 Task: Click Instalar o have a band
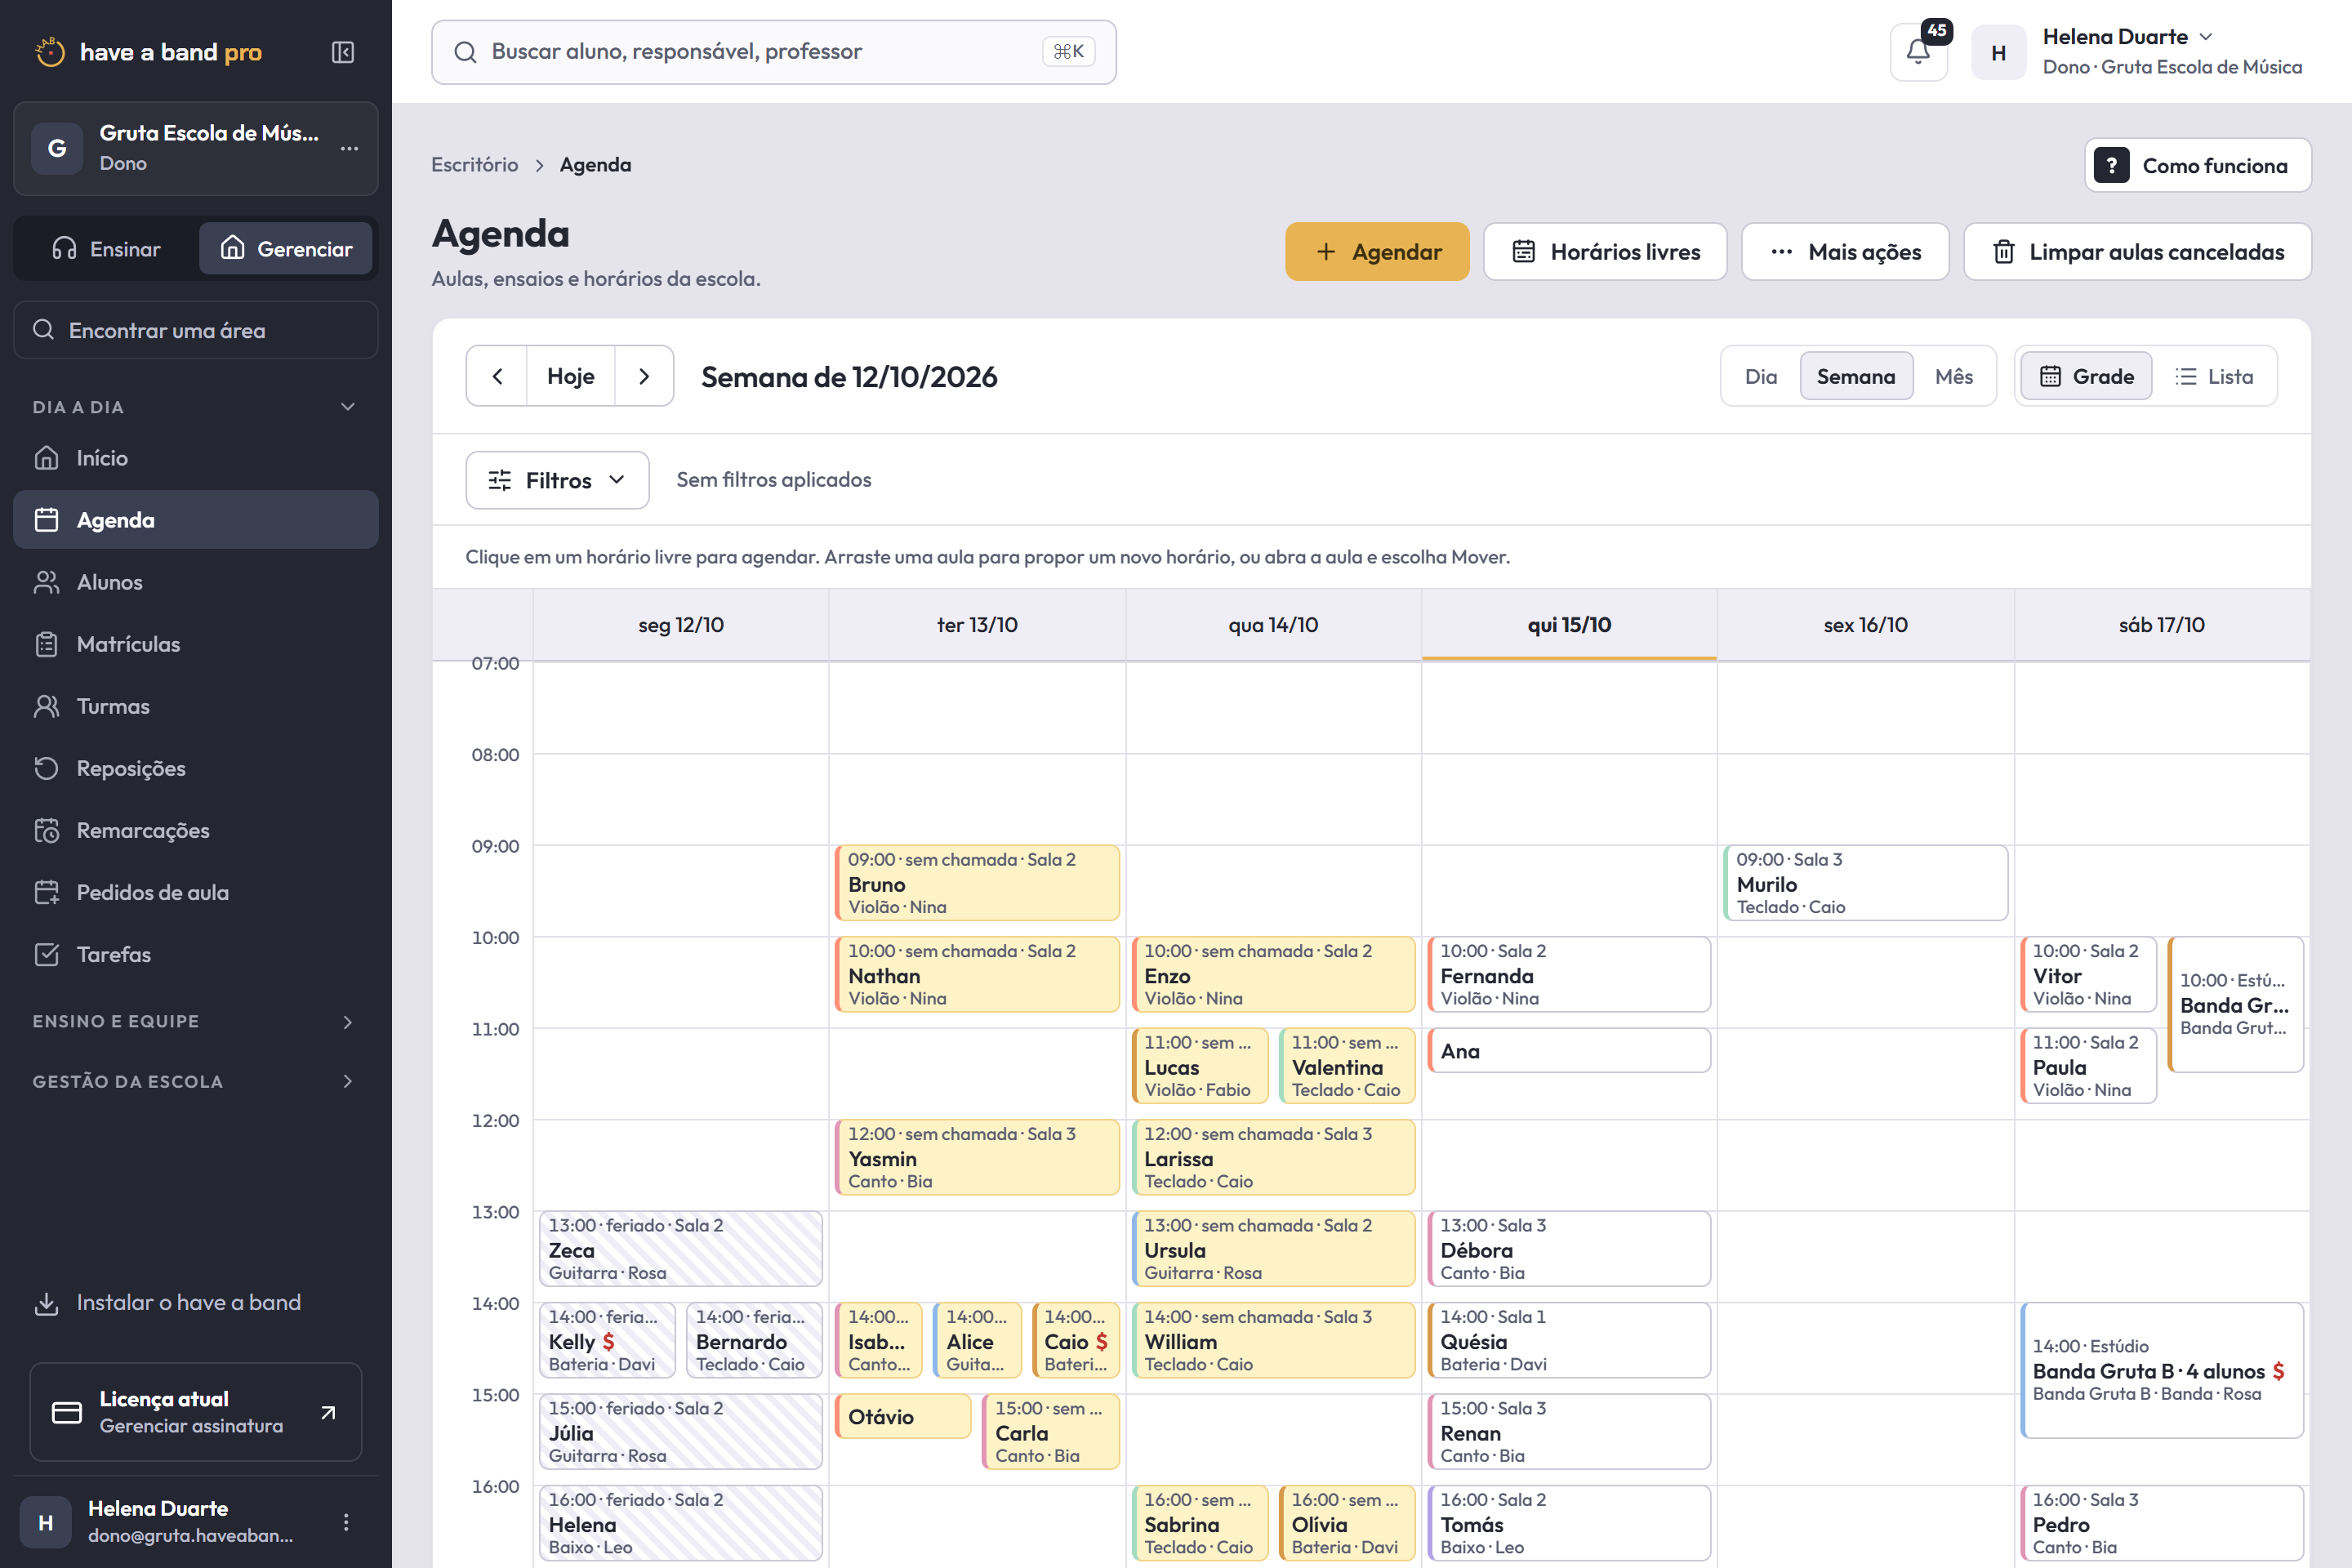pyautogui.click(x=196, y=1302)
